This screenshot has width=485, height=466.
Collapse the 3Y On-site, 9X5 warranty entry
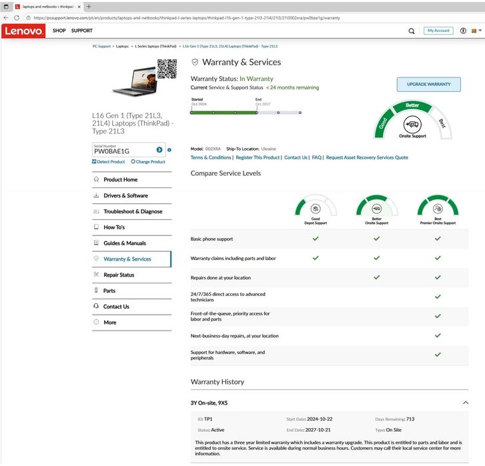click(466, 403)
